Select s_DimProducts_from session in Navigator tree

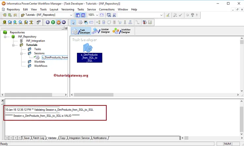pos(55,57)
